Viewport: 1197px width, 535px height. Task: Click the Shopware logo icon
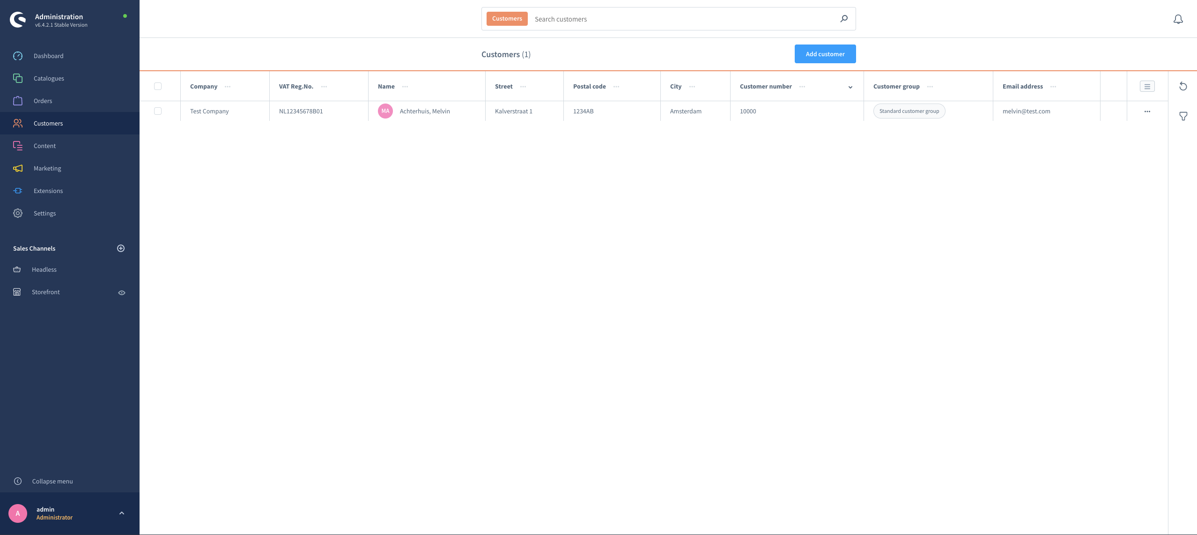tap(18, 20)
